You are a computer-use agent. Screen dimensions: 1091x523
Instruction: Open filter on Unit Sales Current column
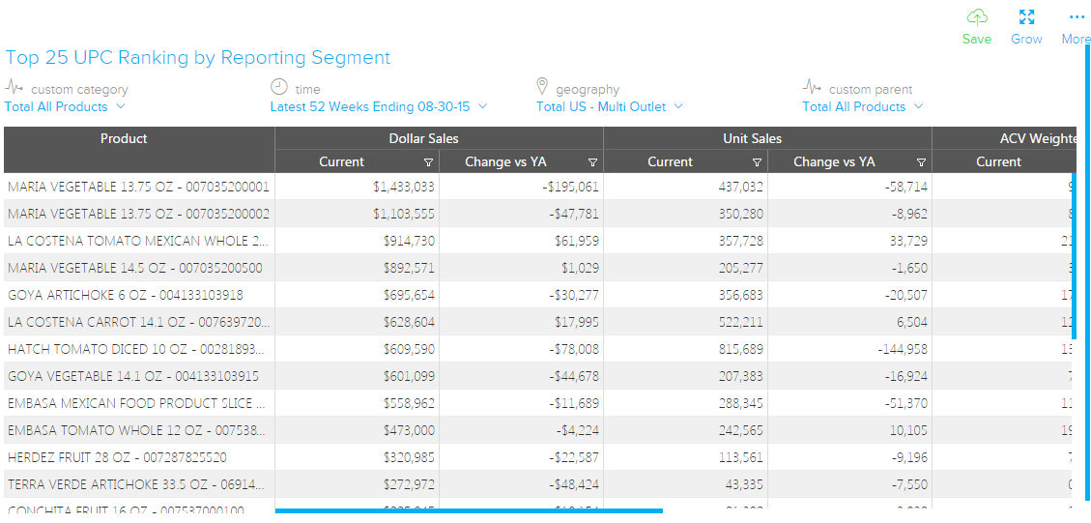(x=757, y=162)
